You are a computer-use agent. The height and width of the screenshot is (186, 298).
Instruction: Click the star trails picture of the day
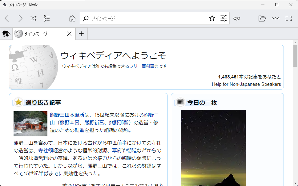213,147
